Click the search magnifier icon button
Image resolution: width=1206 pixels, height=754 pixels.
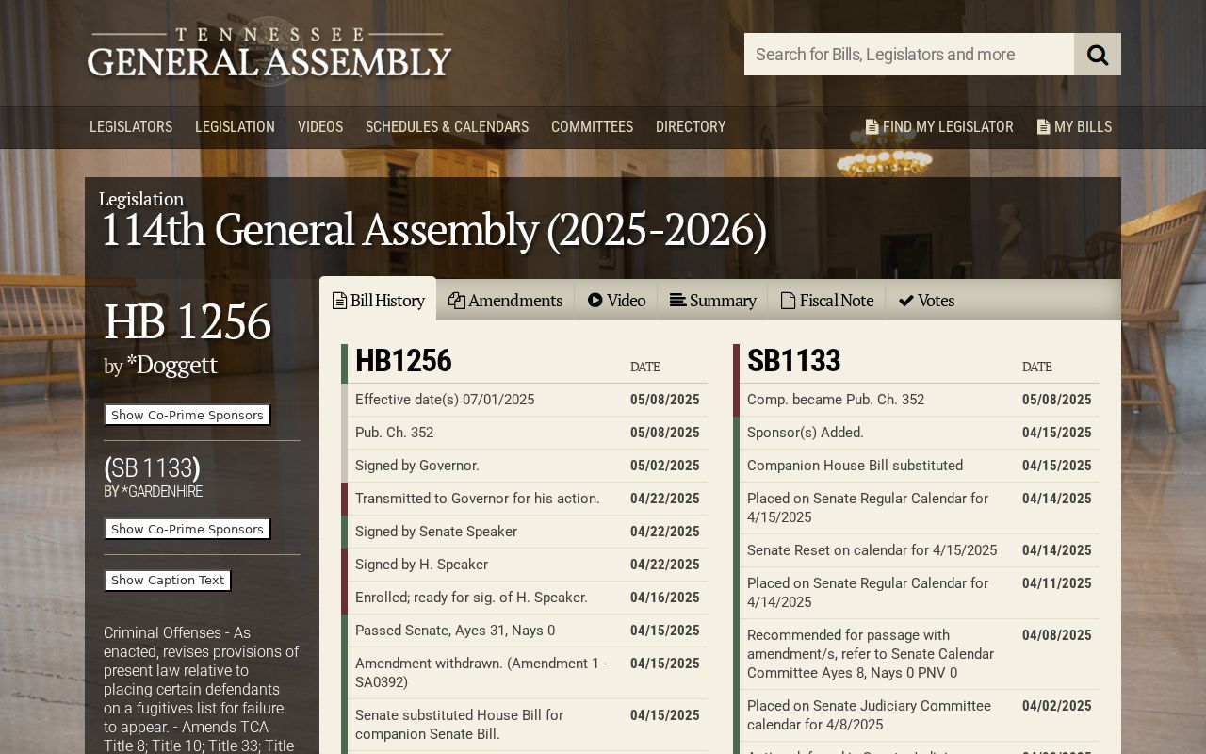(x=1098, y=55)
